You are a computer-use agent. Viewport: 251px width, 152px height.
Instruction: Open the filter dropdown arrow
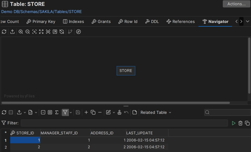pos(71,113)
